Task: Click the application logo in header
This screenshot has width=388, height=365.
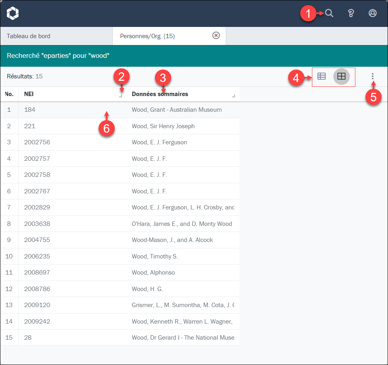Action: (12, 13)
